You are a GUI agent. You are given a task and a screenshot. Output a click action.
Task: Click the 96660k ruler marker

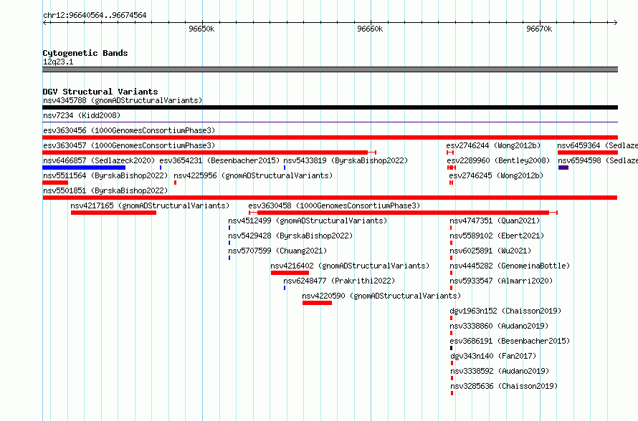(370, 29)
